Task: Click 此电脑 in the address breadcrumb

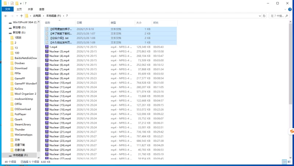Action: [37, 16]
